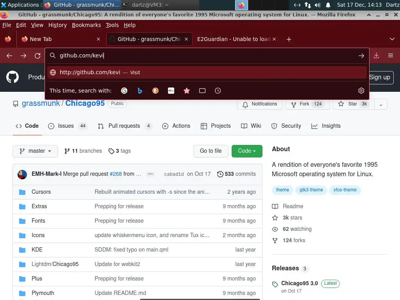Open the notification bell in system panel
This screenshot has width=400, height=300.
pyautogui.click(x=328, y=5)
